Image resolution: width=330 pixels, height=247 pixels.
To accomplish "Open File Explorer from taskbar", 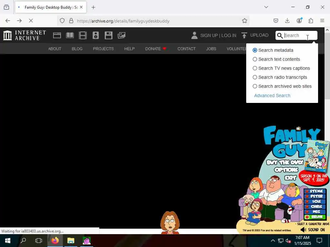I will point(71,241).
